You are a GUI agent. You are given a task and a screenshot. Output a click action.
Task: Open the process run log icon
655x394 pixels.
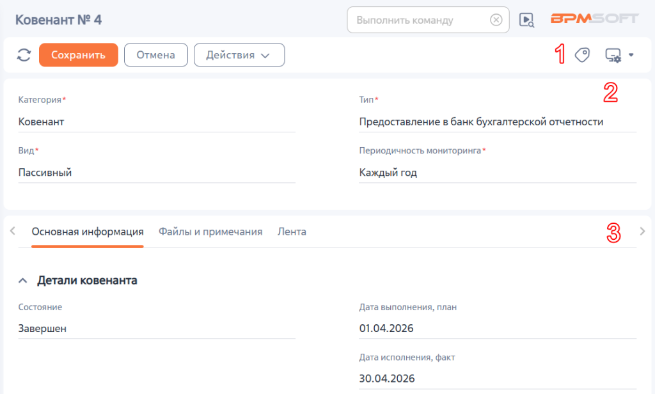[x=526, y=20]
